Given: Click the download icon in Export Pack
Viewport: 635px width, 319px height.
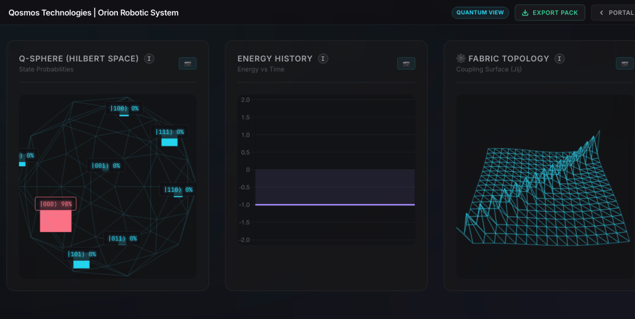Looking at the screenshot, I should (525, 12).
